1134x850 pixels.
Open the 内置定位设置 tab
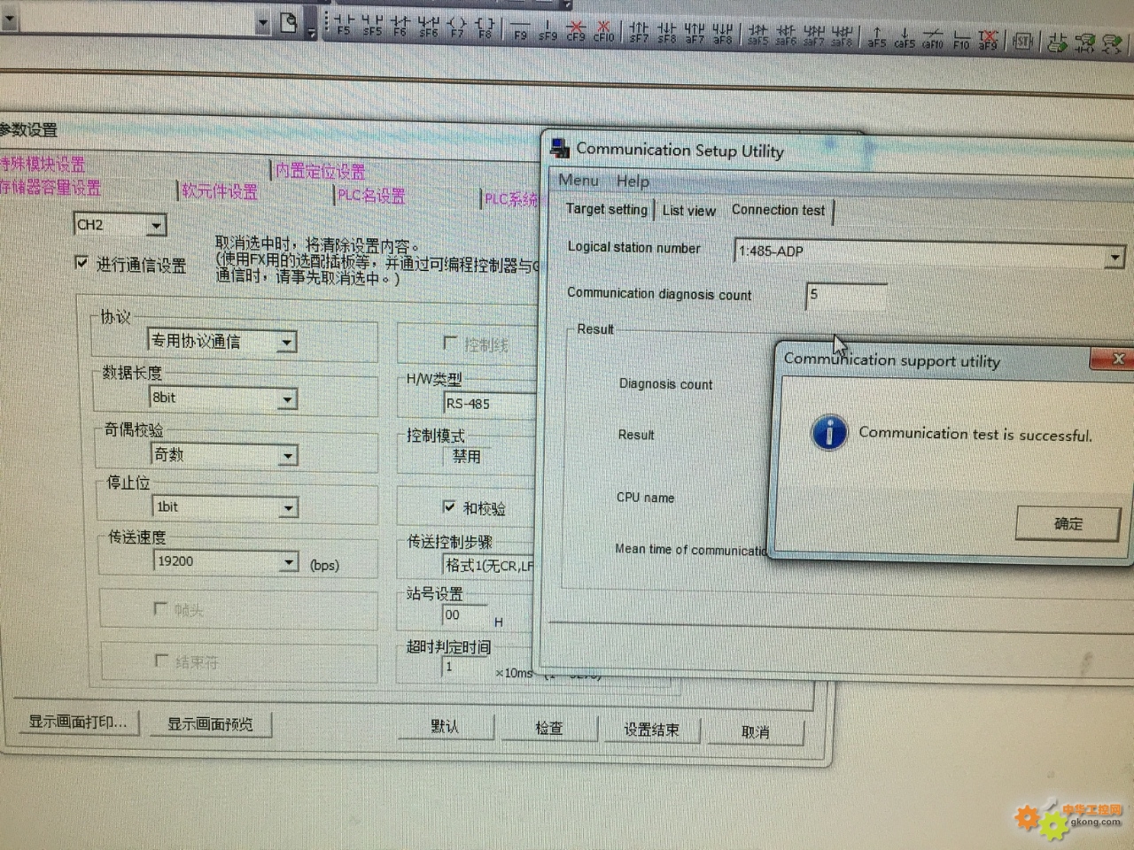click(320, 171)
